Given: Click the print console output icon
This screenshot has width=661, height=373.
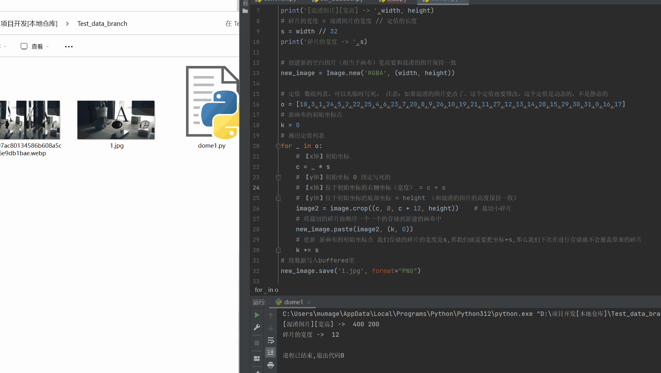Looking at the screenshot, I should 271,365.
